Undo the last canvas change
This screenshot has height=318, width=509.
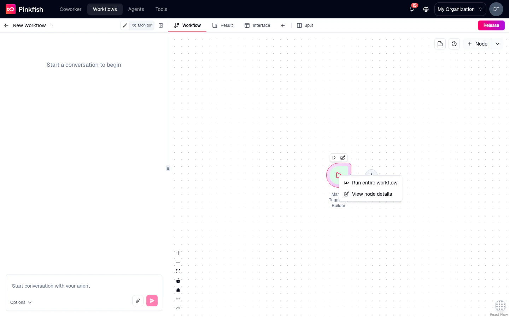pos(178,299)
